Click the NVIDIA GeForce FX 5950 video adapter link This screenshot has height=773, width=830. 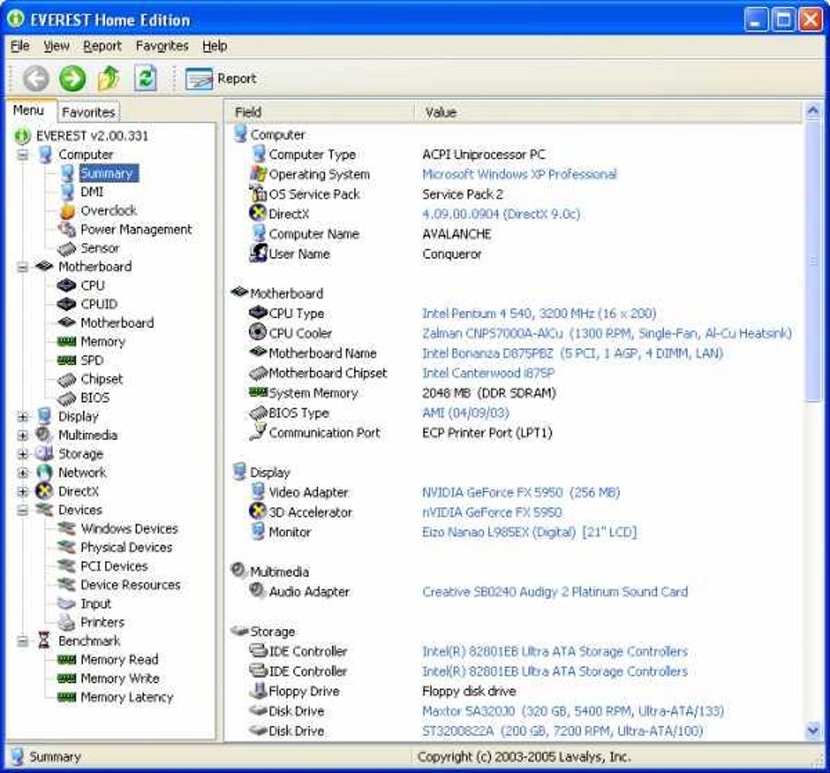(521, 492)
